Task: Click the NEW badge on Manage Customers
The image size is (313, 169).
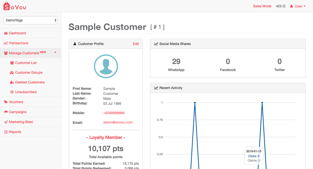Action: [x=43, y=52]
